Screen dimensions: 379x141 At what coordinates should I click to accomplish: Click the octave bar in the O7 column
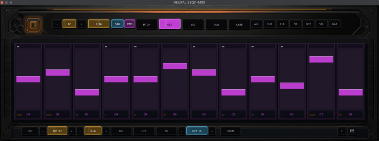[x=321, y=59]
